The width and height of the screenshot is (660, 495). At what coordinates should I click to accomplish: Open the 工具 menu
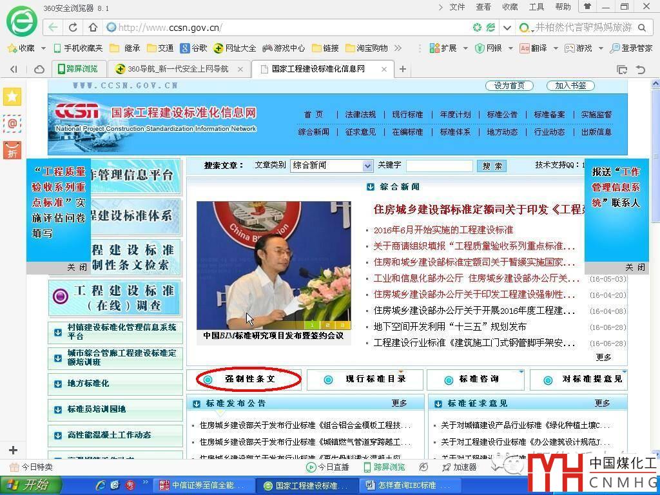536,6
